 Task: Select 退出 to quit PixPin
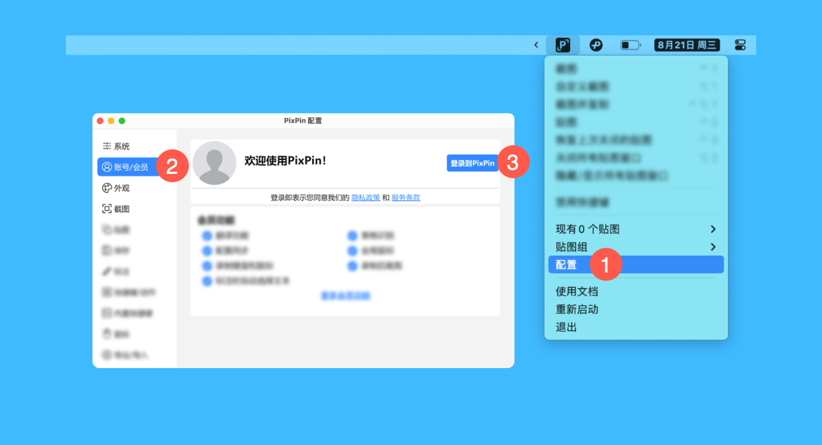tap(566, 327)
